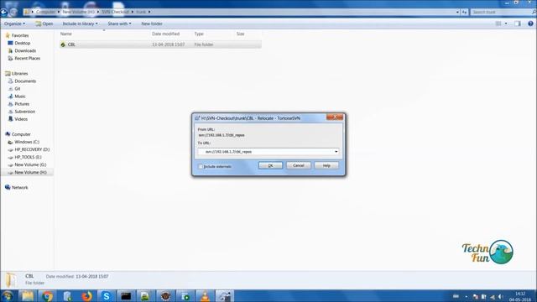This screenshot has width=537, height=302.
Task: Select the Favorites star heading
Action: pyautogui.click(x=20, y=35)
